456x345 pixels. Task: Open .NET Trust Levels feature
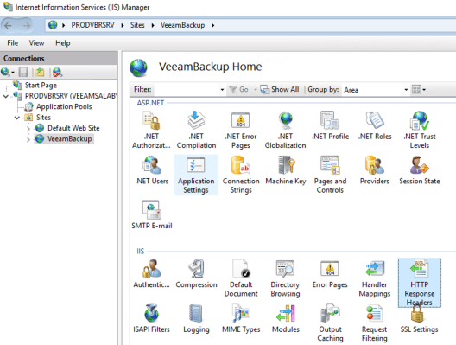click(420, 130)
